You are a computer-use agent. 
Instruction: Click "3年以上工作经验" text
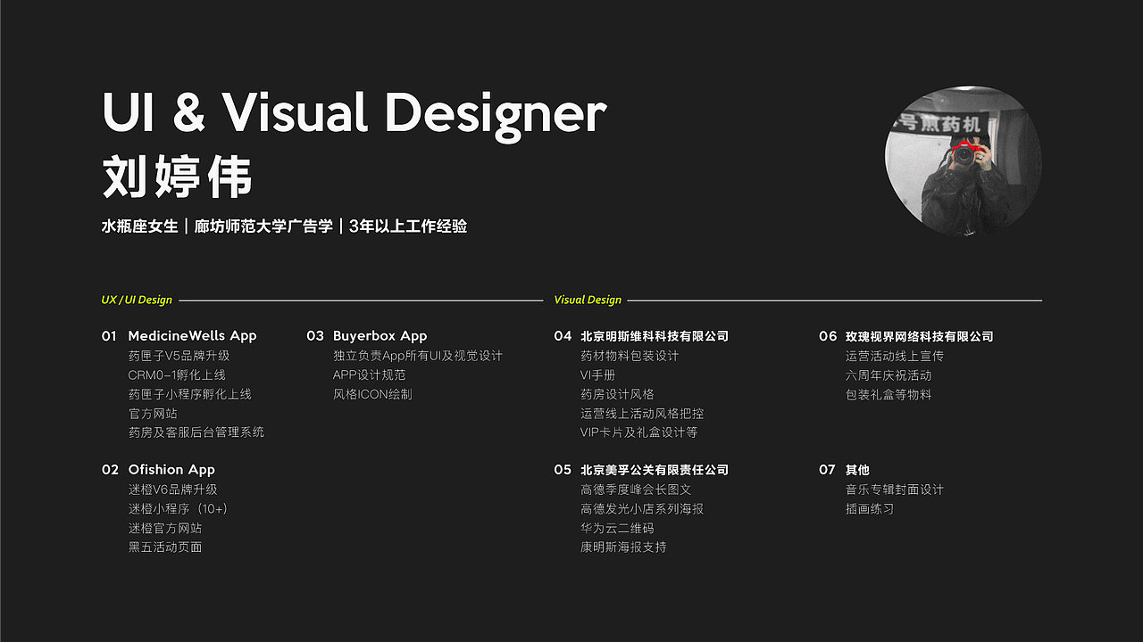[x=408, y=226]
